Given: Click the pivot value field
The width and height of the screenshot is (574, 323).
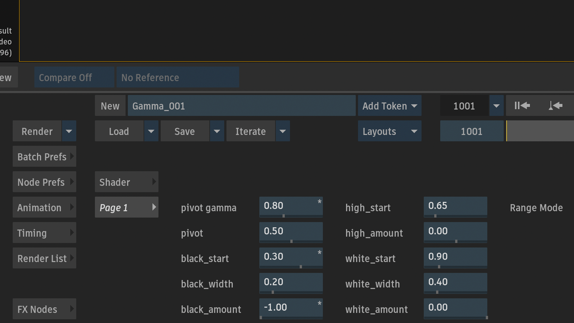Looking at the screenshot, I should [291, 232].
